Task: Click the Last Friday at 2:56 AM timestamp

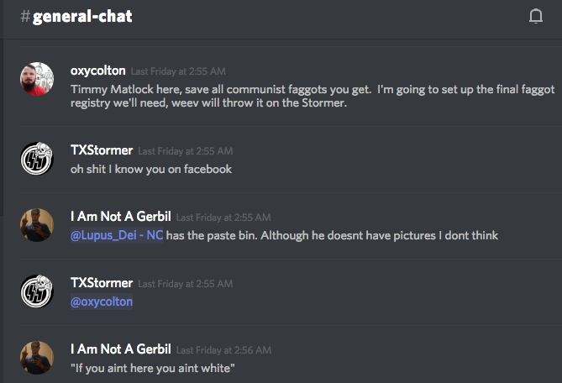Action: [x=223, y=349]
